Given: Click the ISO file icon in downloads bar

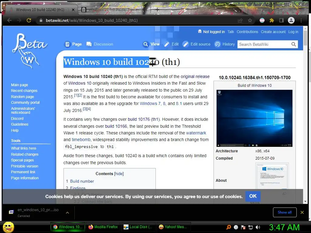Looking at the screenshot, I should tap(12, 212).
